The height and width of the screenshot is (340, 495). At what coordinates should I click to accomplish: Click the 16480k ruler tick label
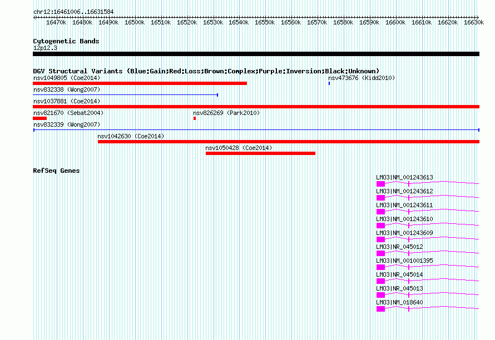tap(82, 22)
